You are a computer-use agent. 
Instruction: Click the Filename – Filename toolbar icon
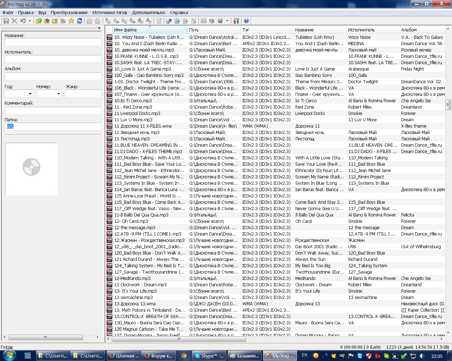click(x=124, y=21)
